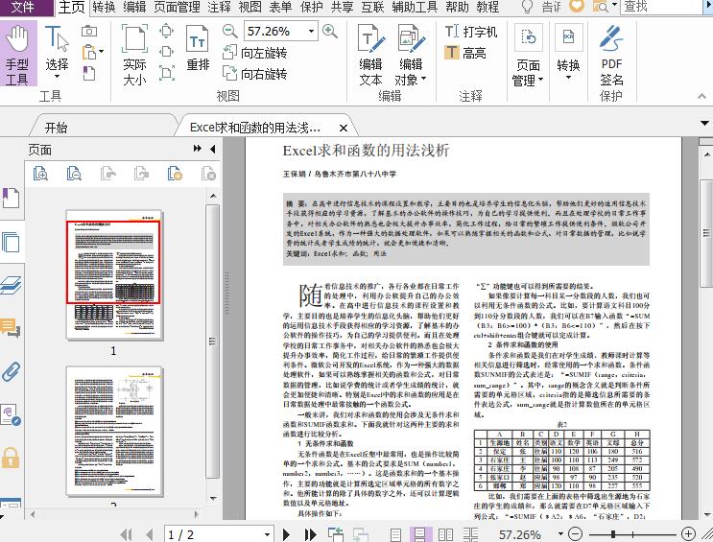Go to the next page arrow
Image resolution: width=713 pixels, height=542 pixels.
287,534
